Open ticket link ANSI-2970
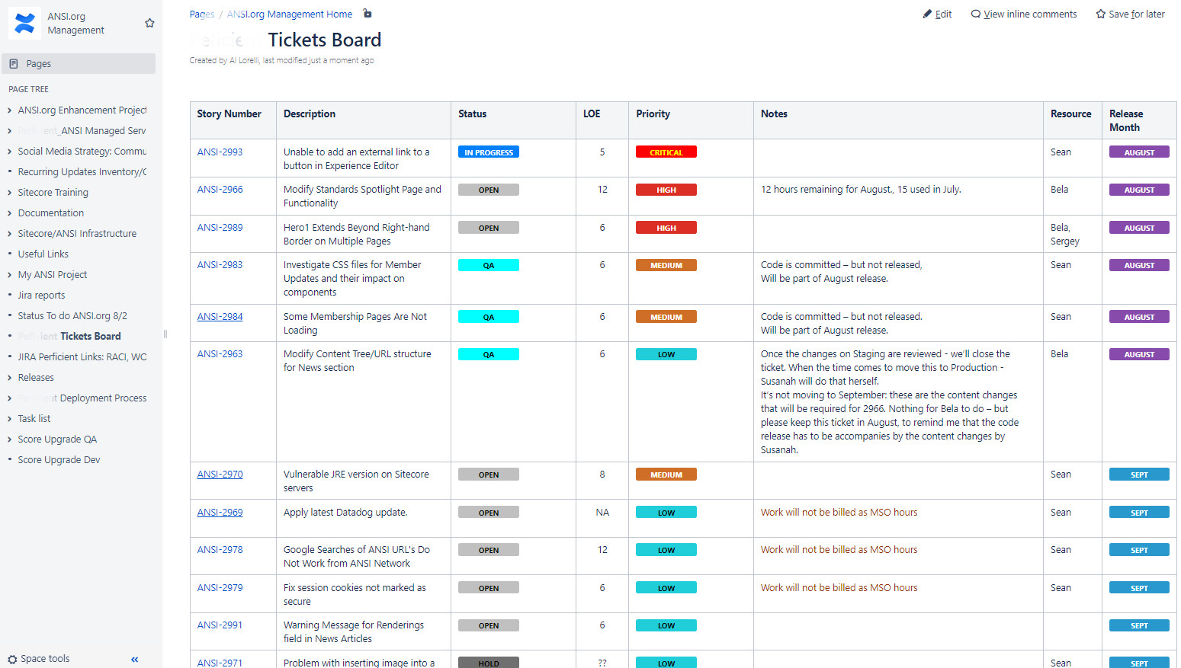Viewport: 1181px width, 668px height. pos(220,475)
